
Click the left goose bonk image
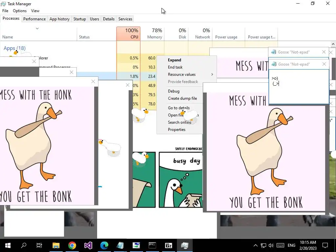(47, 146)
